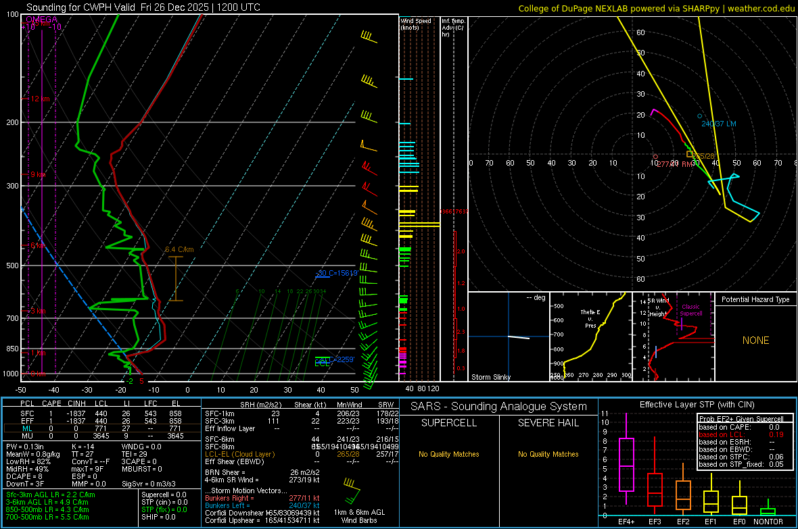This screenshot has width=798, height=529.
Task: Select the OMEGA label on the skew-T
Action: (x=42, y=20)
